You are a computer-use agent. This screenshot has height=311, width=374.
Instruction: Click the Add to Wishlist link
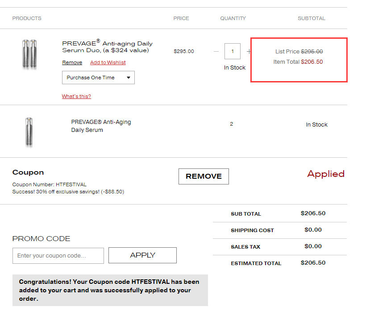[x=108, y=62]
